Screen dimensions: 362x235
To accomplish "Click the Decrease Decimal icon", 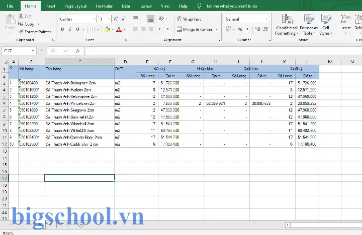I will pyautogui.click(x=265, y=29).
